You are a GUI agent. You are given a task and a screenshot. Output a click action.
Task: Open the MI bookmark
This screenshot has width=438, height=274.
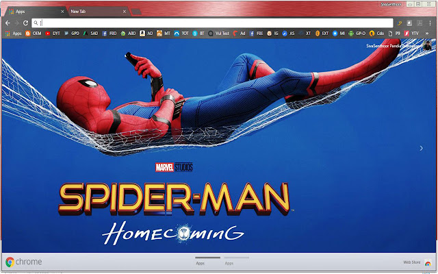tap(339, 34)
